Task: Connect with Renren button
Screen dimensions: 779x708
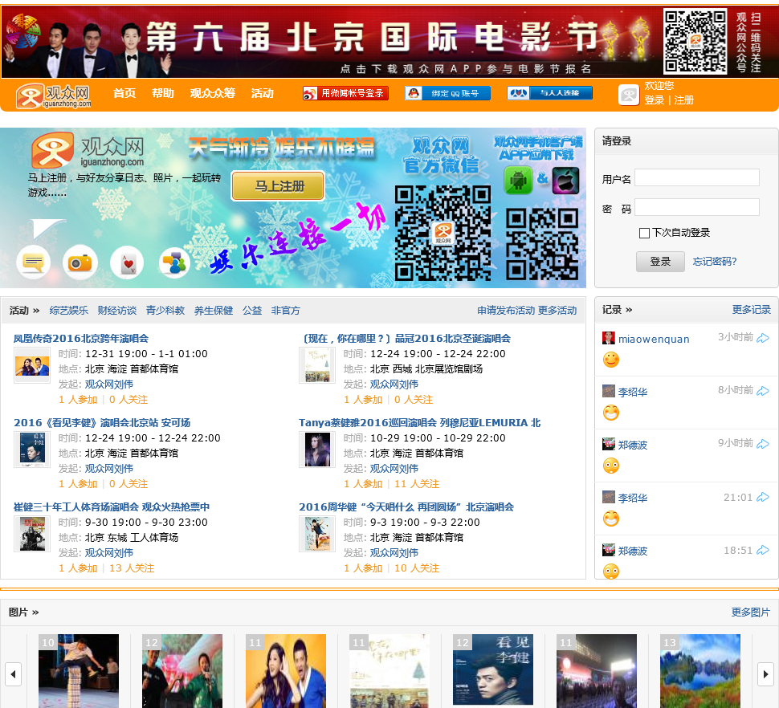Action: coord(549,93)
